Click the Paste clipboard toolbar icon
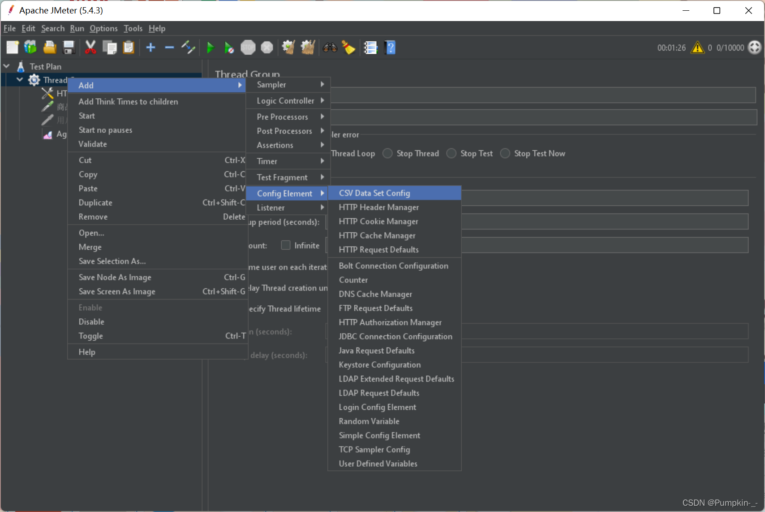 click(129, 47)
